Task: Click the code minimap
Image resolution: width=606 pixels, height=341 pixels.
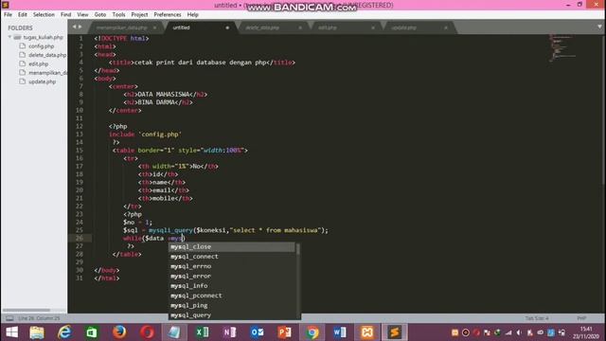Action: point(563,48)
